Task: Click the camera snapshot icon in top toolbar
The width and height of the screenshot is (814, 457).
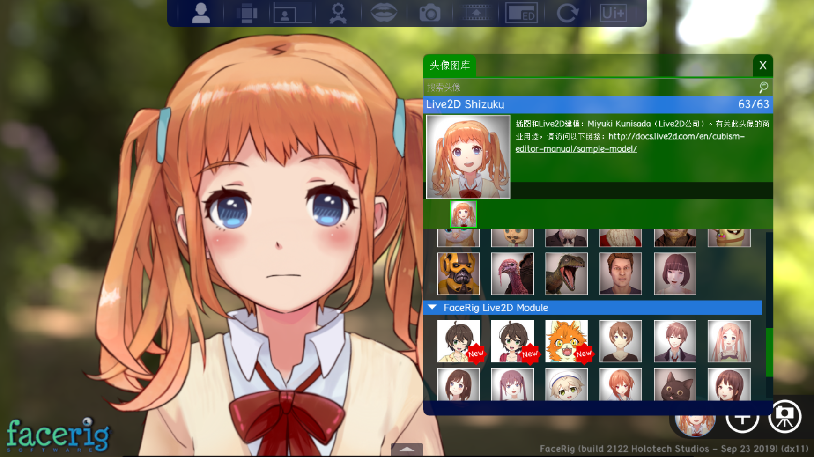Action: [429, 13]
